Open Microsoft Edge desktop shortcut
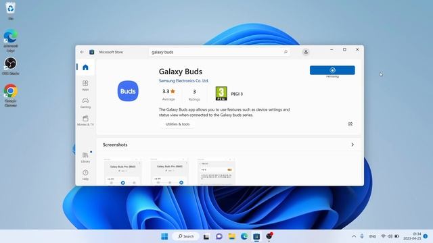Screen dimensions: 433x243 (x=11, y=40)
